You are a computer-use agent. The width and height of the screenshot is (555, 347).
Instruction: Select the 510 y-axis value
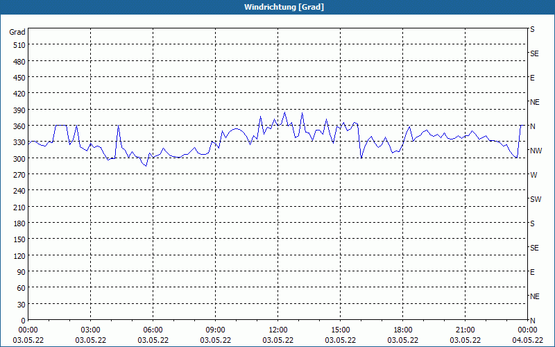click(x=19, y=45)
